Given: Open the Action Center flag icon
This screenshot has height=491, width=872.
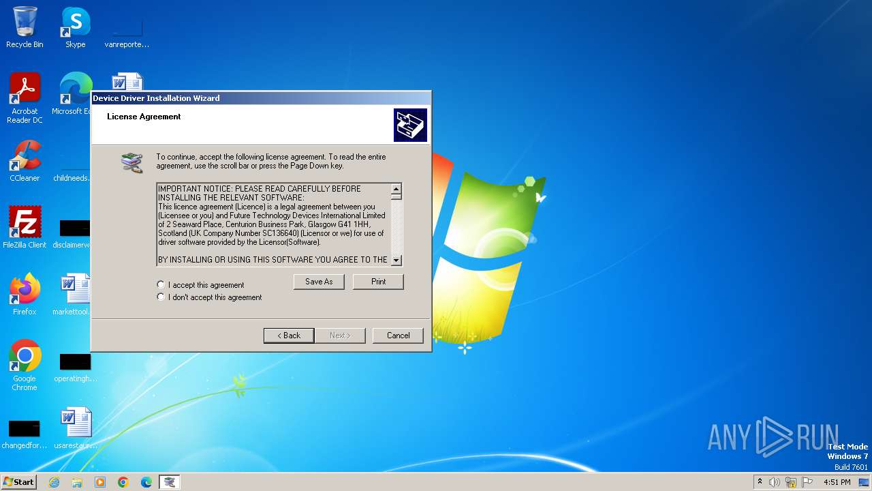Looking at the screenshot, I should point(807,482).
